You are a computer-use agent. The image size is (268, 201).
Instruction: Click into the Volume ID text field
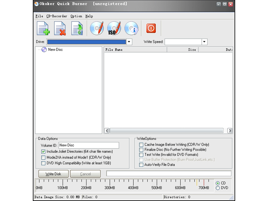(x=89, y=145)
